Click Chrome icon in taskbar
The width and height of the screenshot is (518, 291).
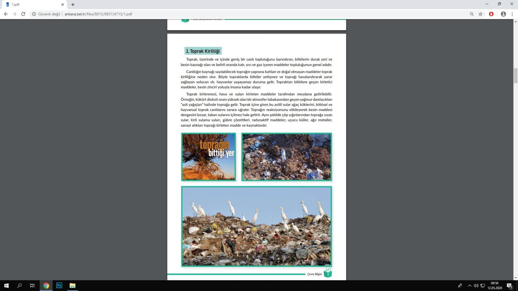coord(46,285)
